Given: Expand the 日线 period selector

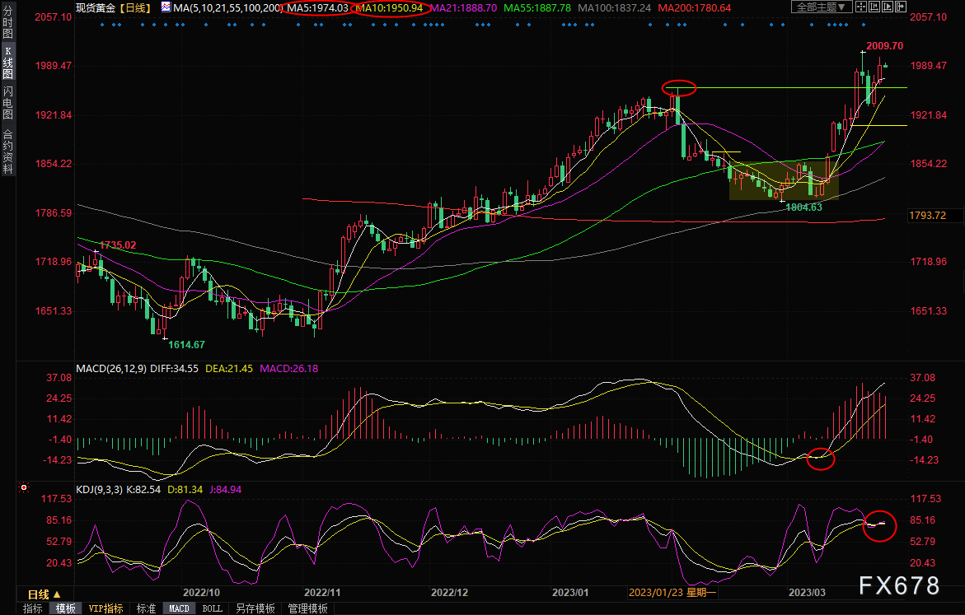Looking at the screenshot, I should click(45, 594).
